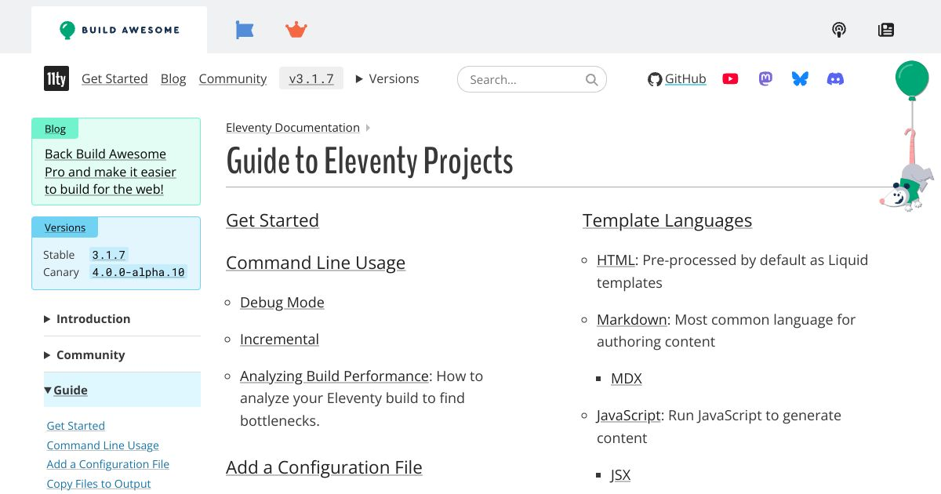The height and width of the screenshot is (494, 941).
Task: Click the v3.1.7 version badge
Action: [x=311, y=78]
